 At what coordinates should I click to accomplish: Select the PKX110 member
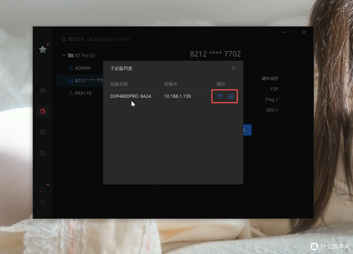coord(80,93)
